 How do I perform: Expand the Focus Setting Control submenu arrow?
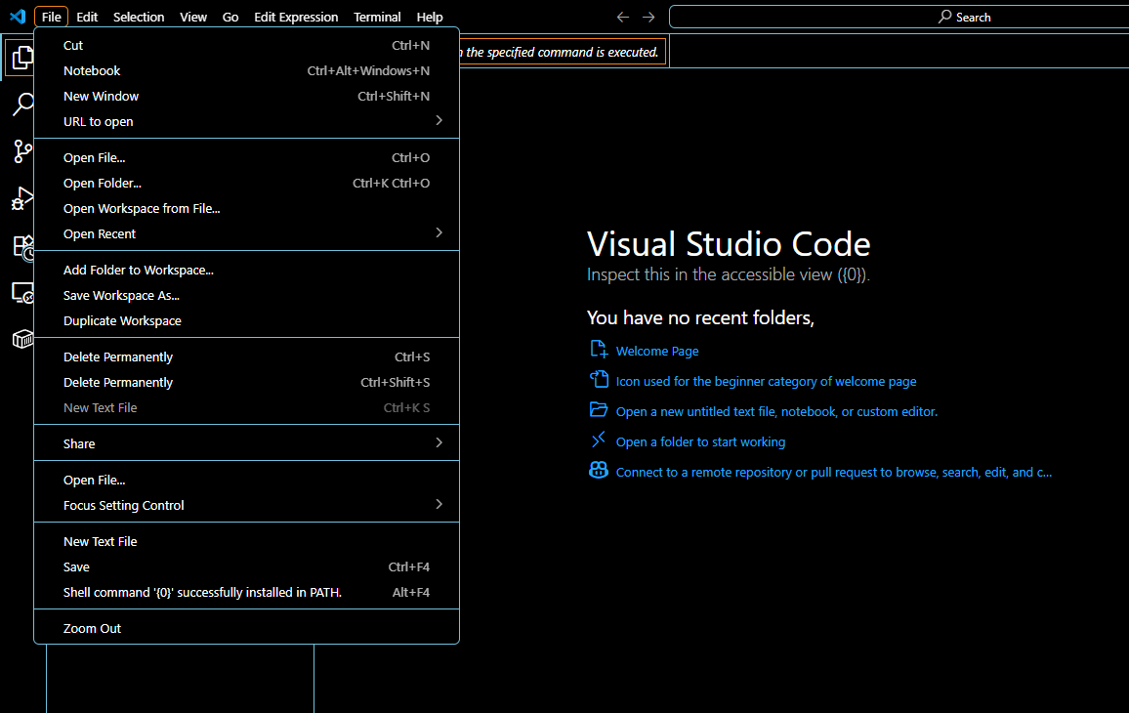(439, 504)
